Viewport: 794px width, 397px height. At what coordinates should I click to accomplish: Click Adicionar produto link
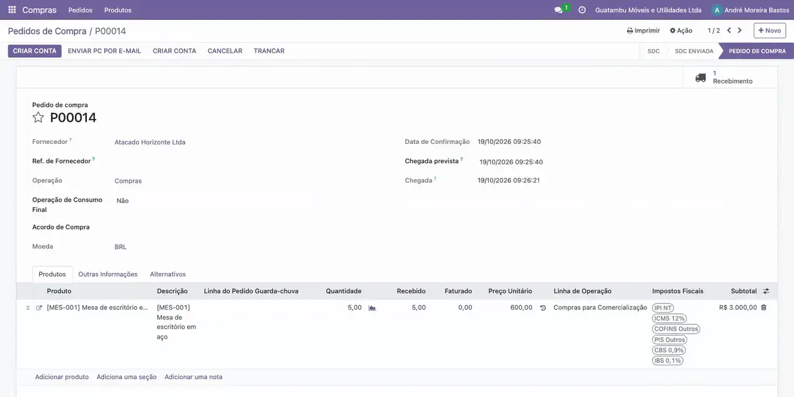pos(62,377)
